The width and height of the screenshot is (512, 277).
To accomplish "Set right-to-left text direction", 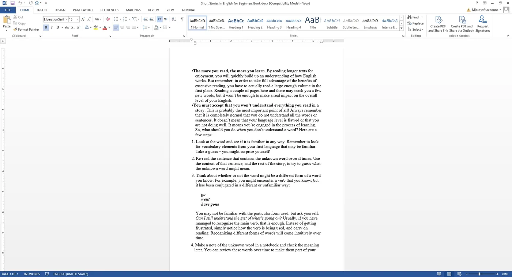I will (x=166, y=19).
